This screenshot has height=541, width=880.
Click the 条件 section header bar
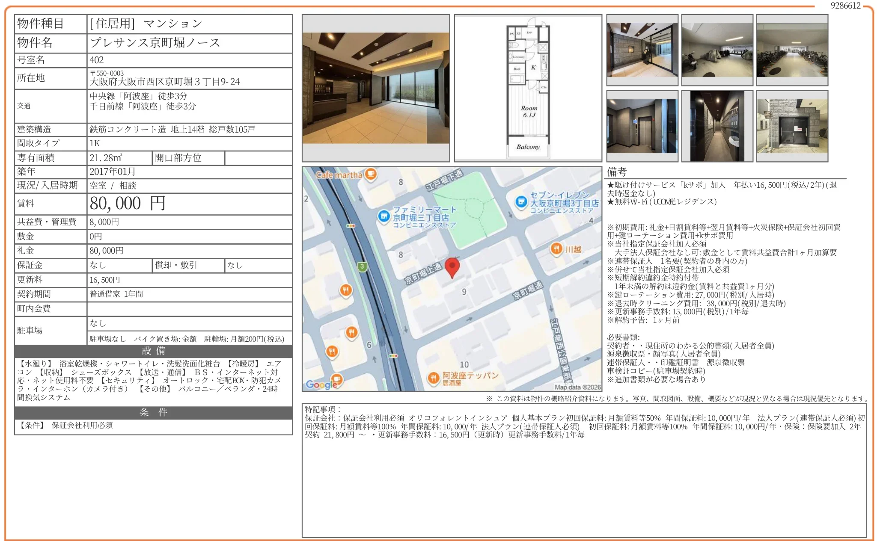pos(153,412)
